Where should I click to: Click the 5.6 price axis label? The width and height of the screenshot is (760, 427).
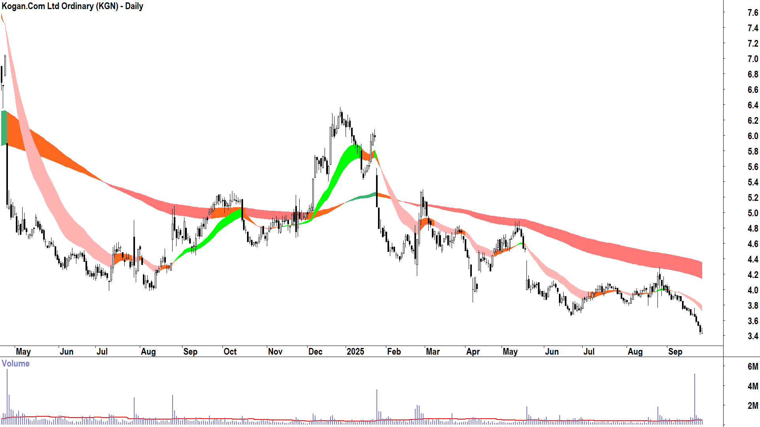pos(752,167)
